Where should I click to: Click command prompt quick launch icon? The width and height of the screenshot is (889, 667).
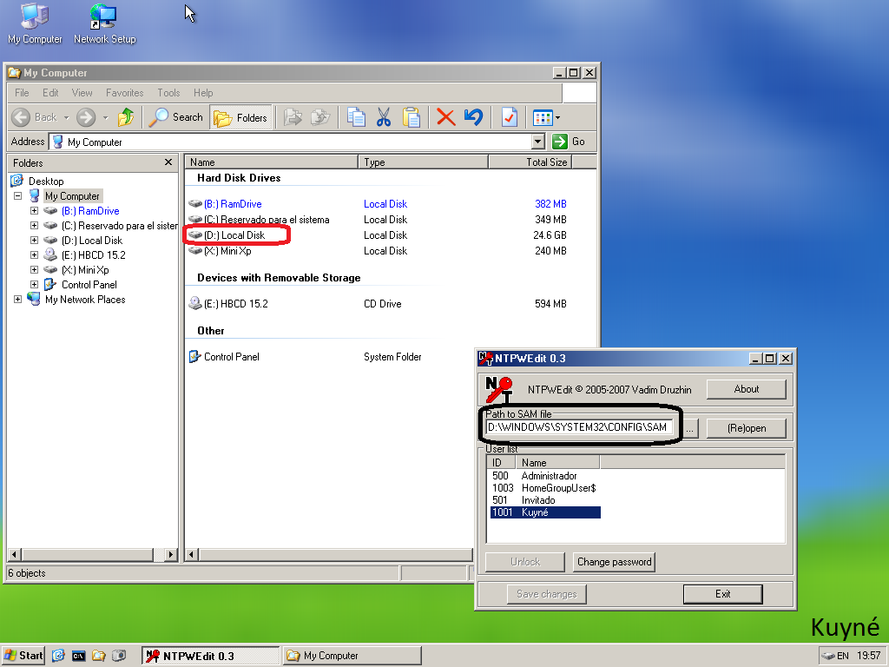tap(78, 657)
